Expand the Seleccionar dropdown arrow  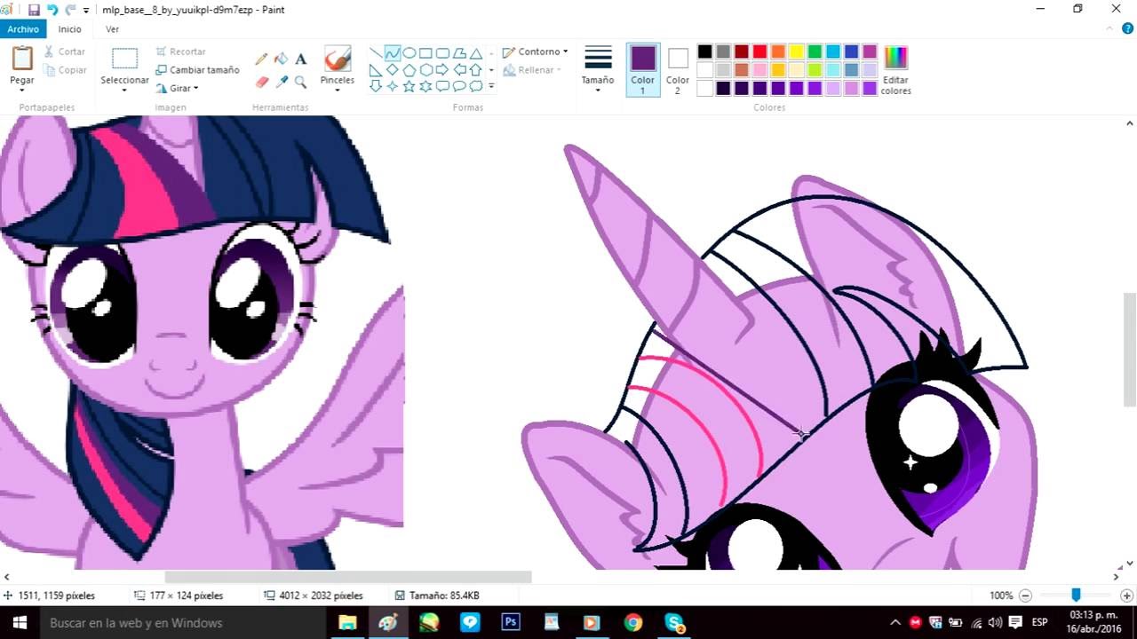[124, 91]
